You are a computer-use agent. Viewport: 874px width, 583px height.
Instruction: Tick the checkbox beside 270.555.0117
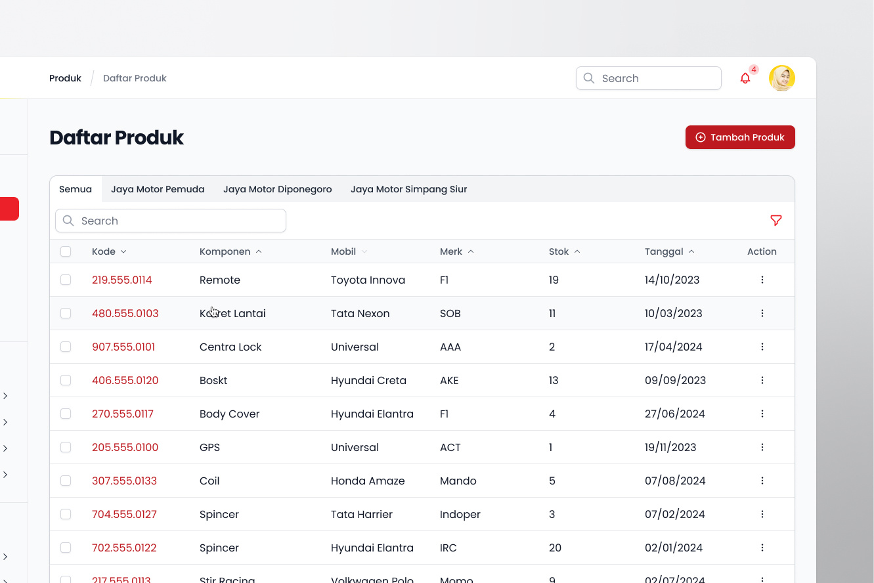tap(66, 414)
